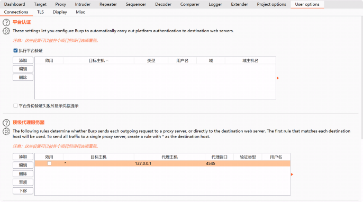Click 添加 button in platform authentication
Viewport: 363px width, 202px height.
[x=23, y=60]
